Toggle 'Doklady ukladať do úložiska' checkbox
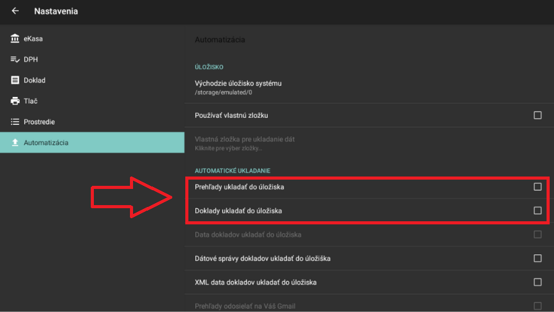 537,211
